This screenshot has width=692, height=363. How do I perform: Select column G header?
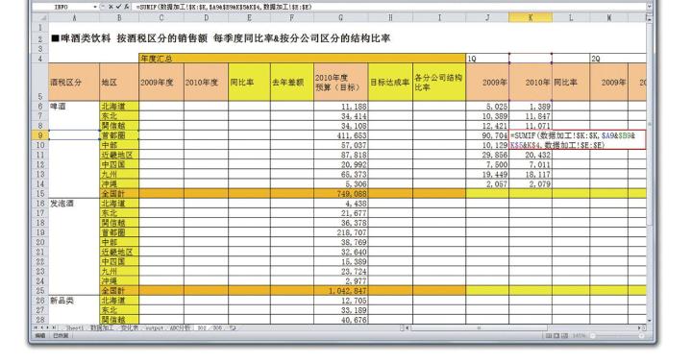point(340,17)
